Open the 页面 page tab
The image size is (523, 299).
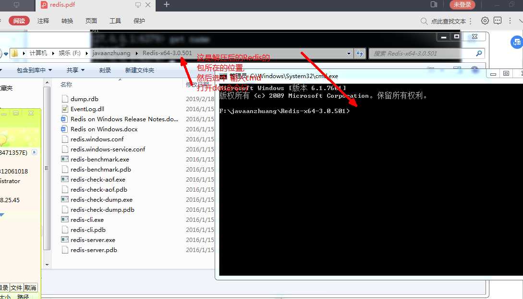pyautogui.click(x=91, y=21)
